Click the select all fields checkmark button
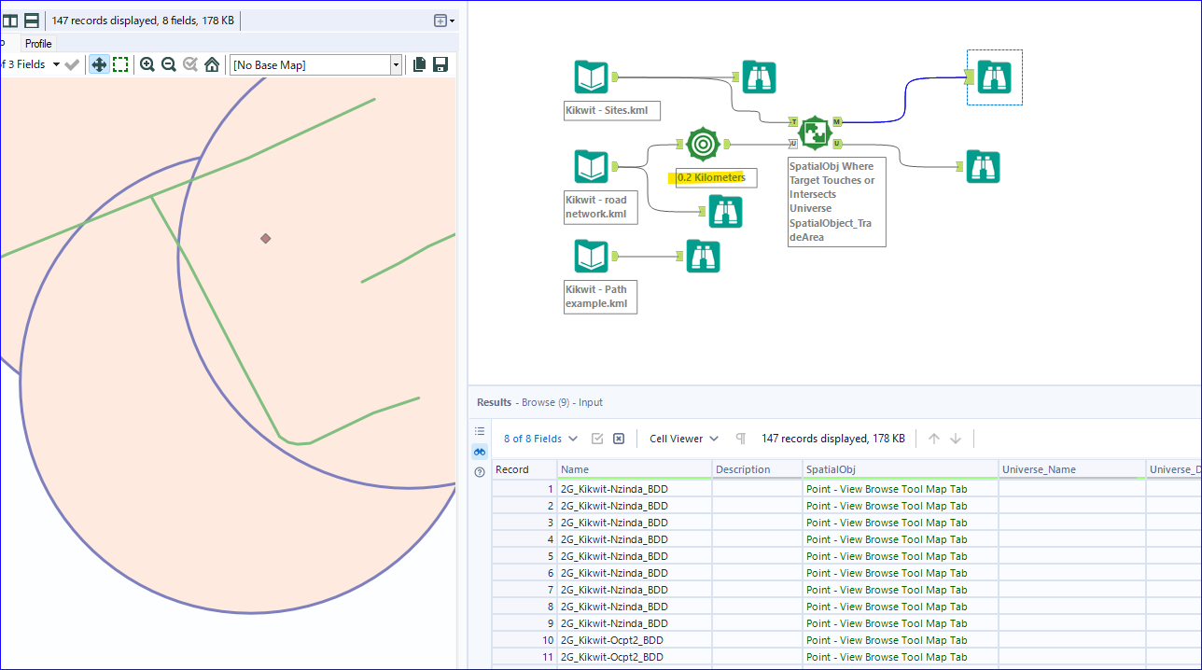 click(598, 438)
